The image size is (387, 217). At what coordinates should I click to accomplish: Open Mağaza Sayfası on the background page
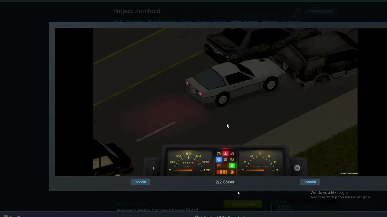coord(320,11)
